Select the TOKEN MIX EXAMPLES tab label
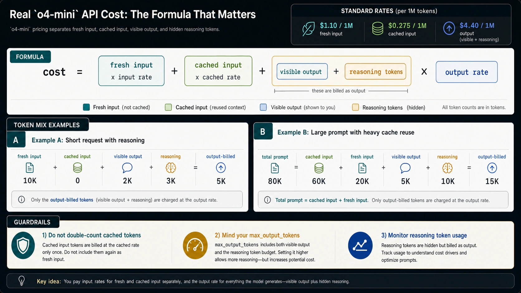The height and width of the screenshot is (293, 521). tap(47, 125)
